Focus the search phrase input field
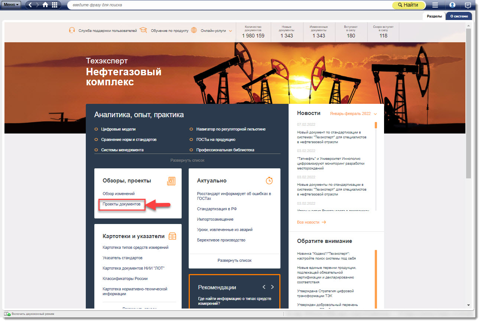 (x=230, y=5)
